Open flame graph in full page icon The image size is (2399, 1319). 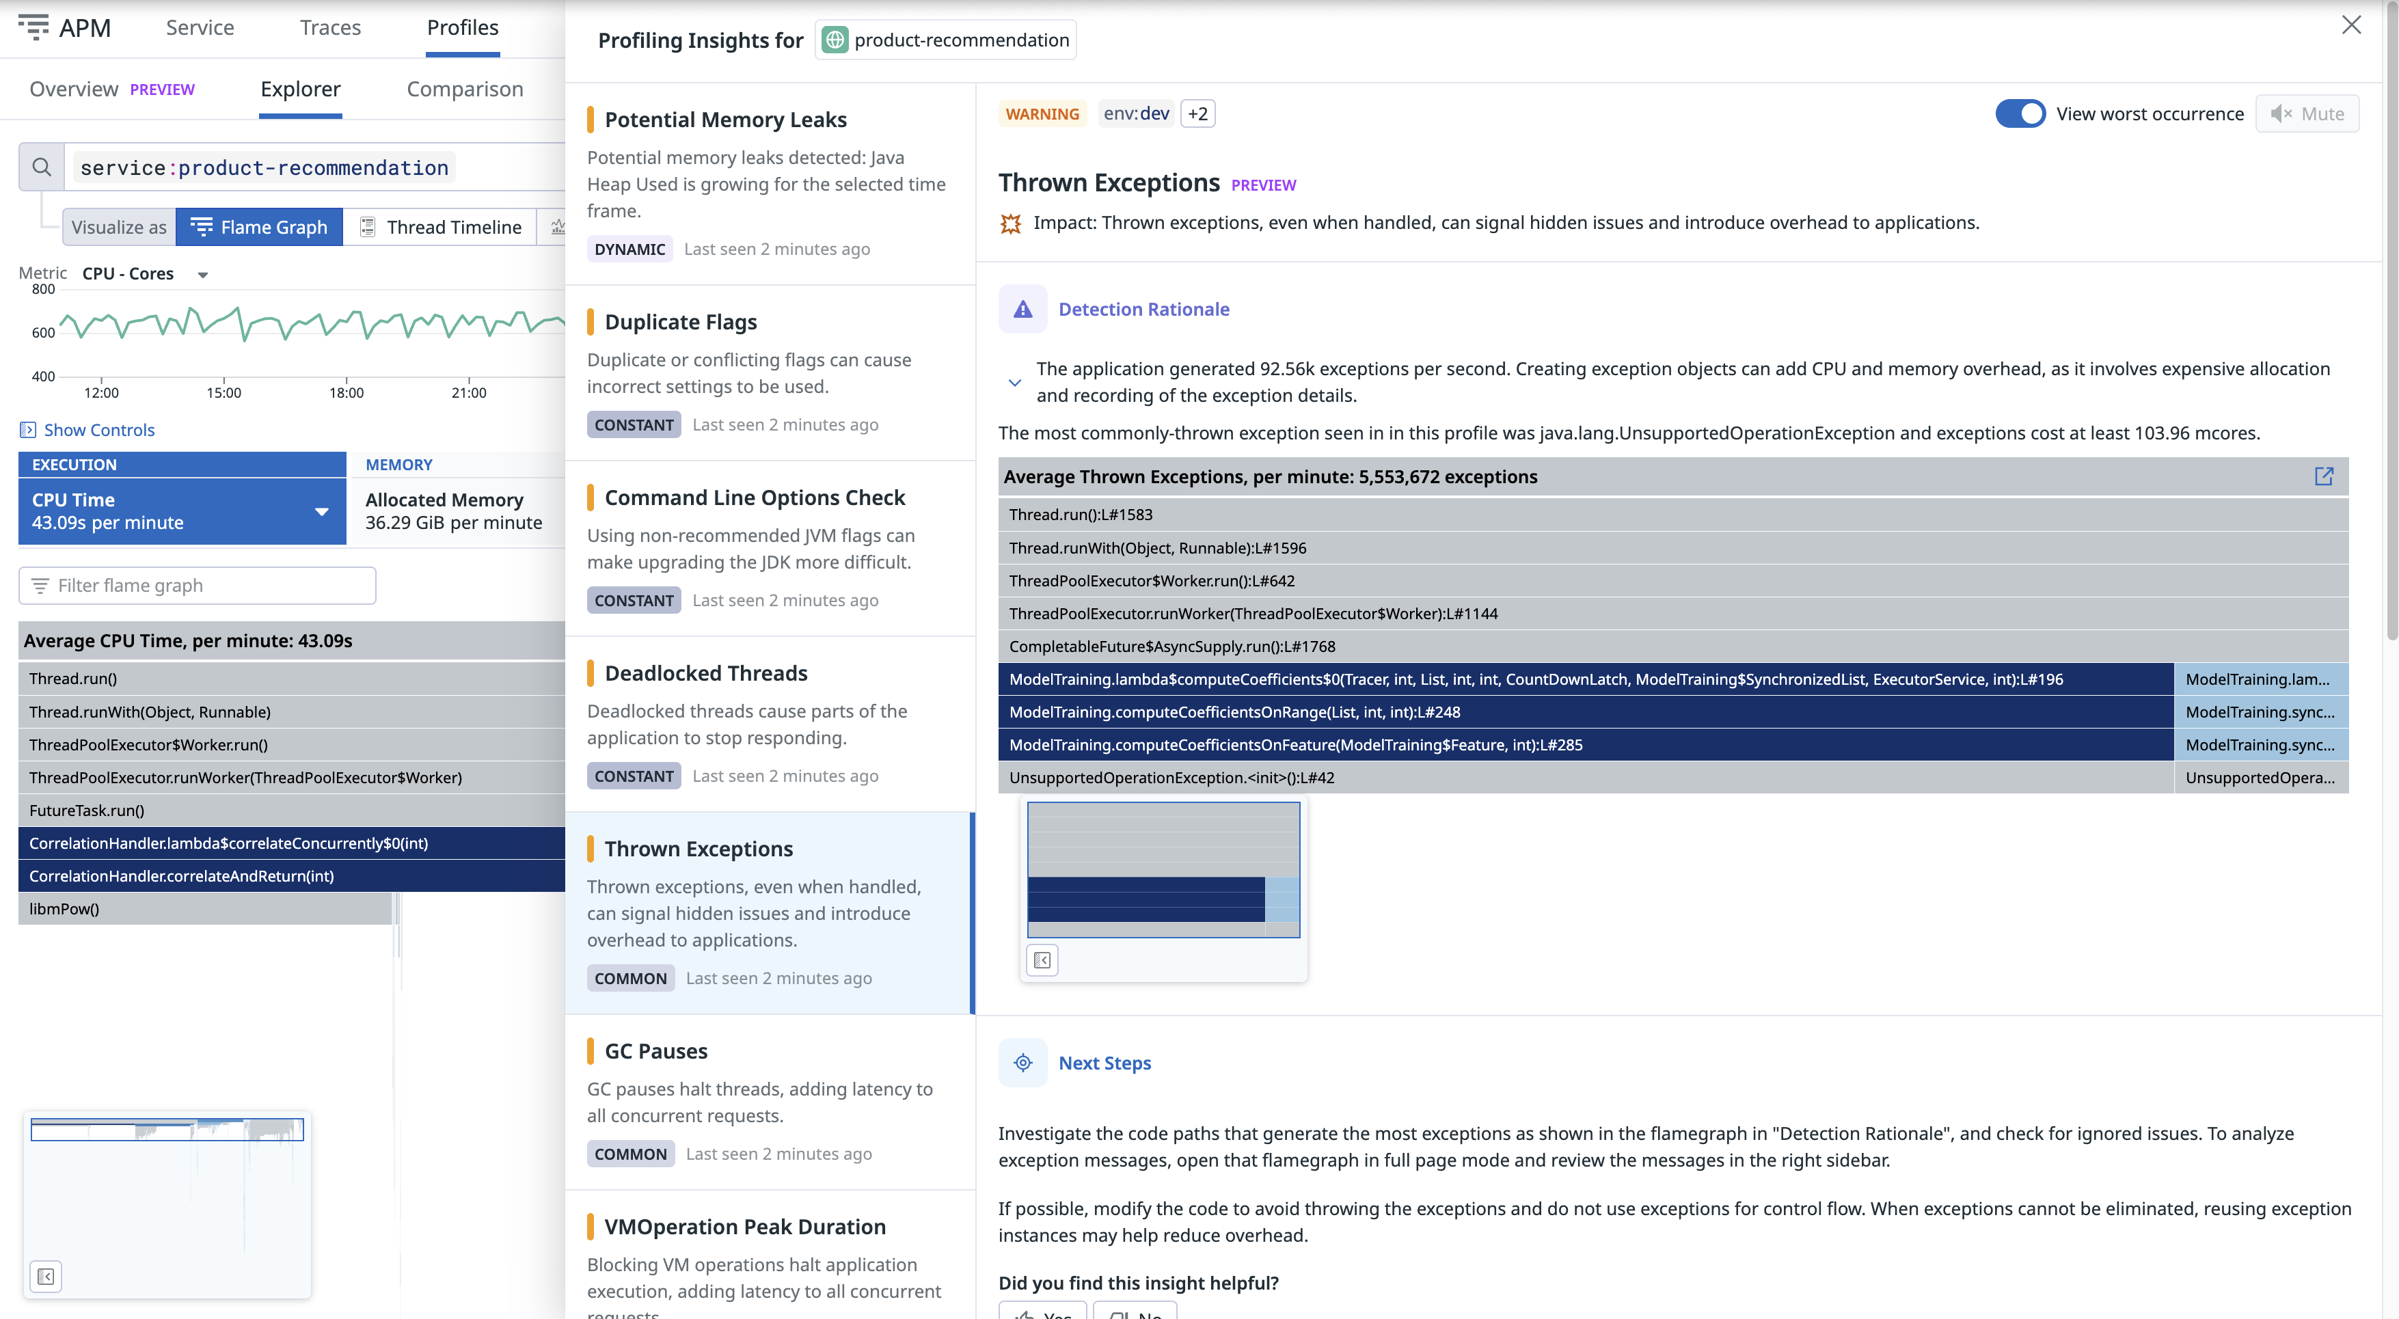(2324, 476)
